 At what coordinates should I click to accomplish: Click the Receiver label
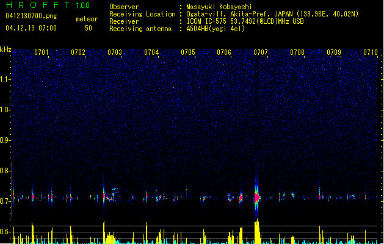124,21
